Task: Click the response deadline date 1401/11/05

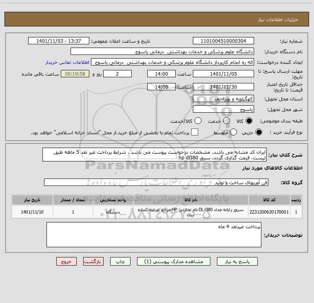Action: pyautogui.click(x=223, y=74)
